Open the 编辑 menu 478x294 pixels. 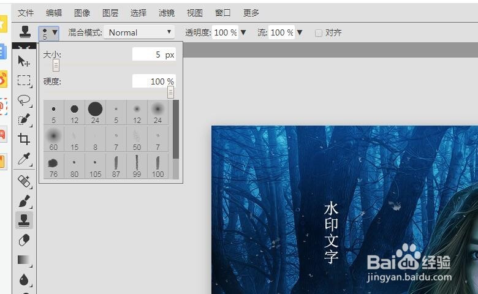click(x=54, y=13)
